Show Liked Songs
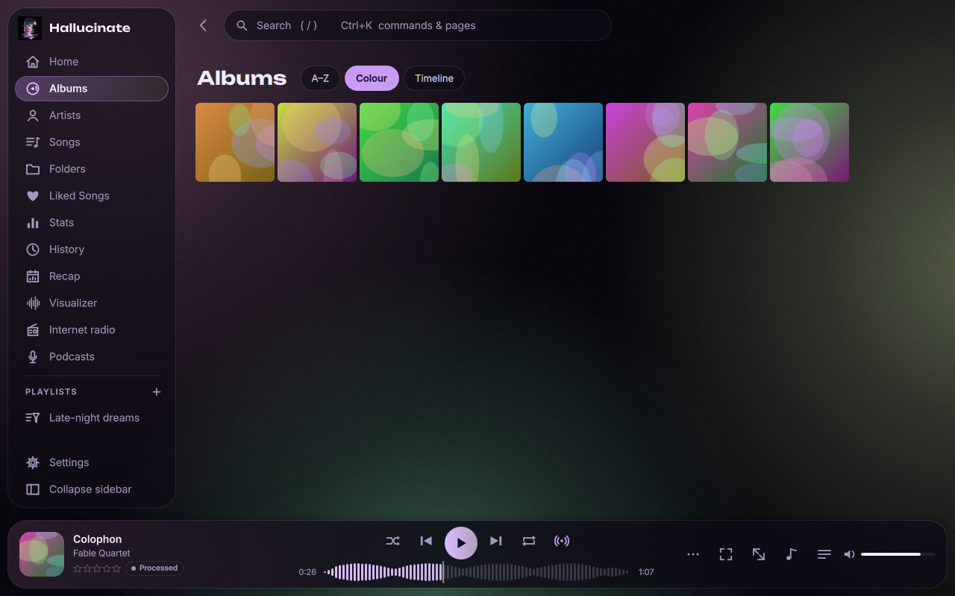The height and width of the screenshot is (596, 955). coord(91,196)
